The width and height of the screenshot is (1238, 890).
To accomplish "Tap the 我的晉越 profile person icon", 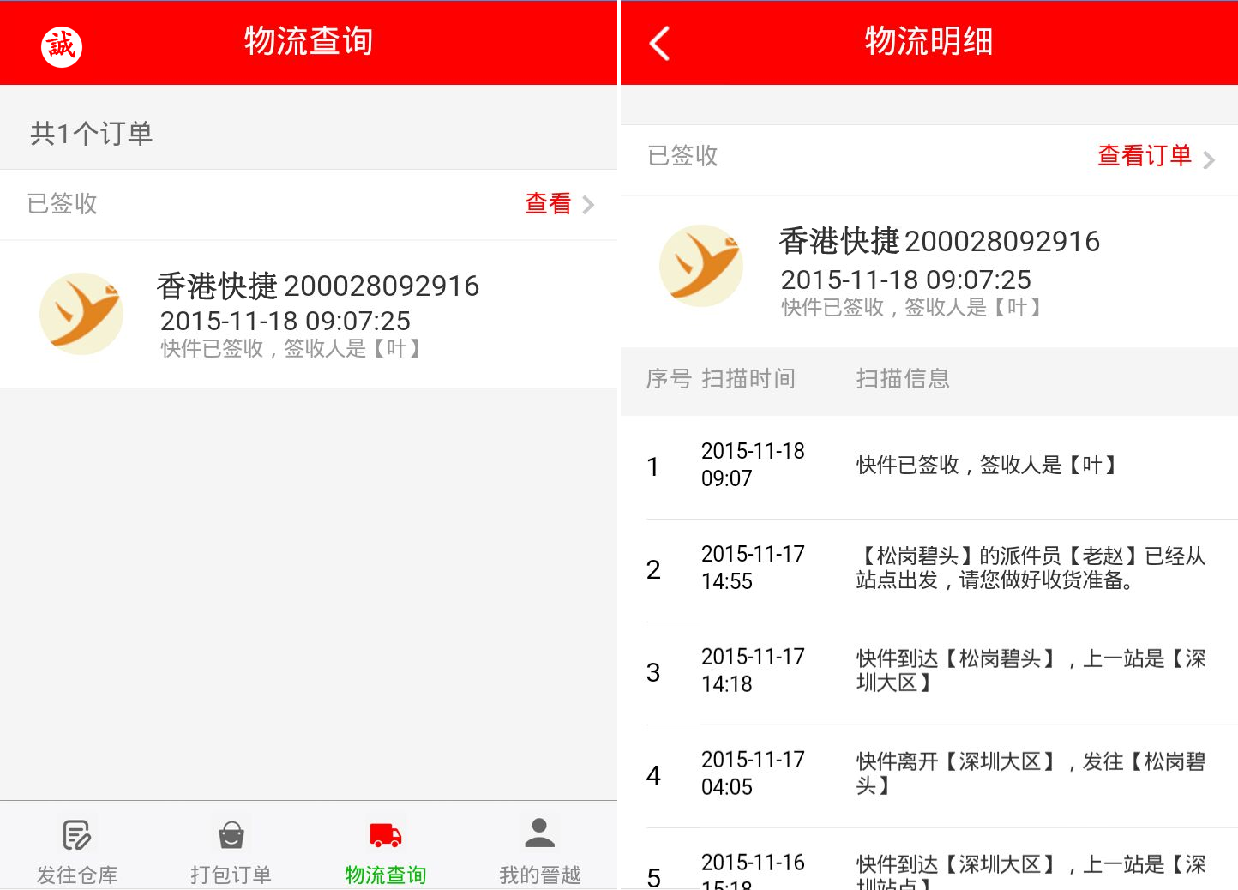I will (539, 833).
